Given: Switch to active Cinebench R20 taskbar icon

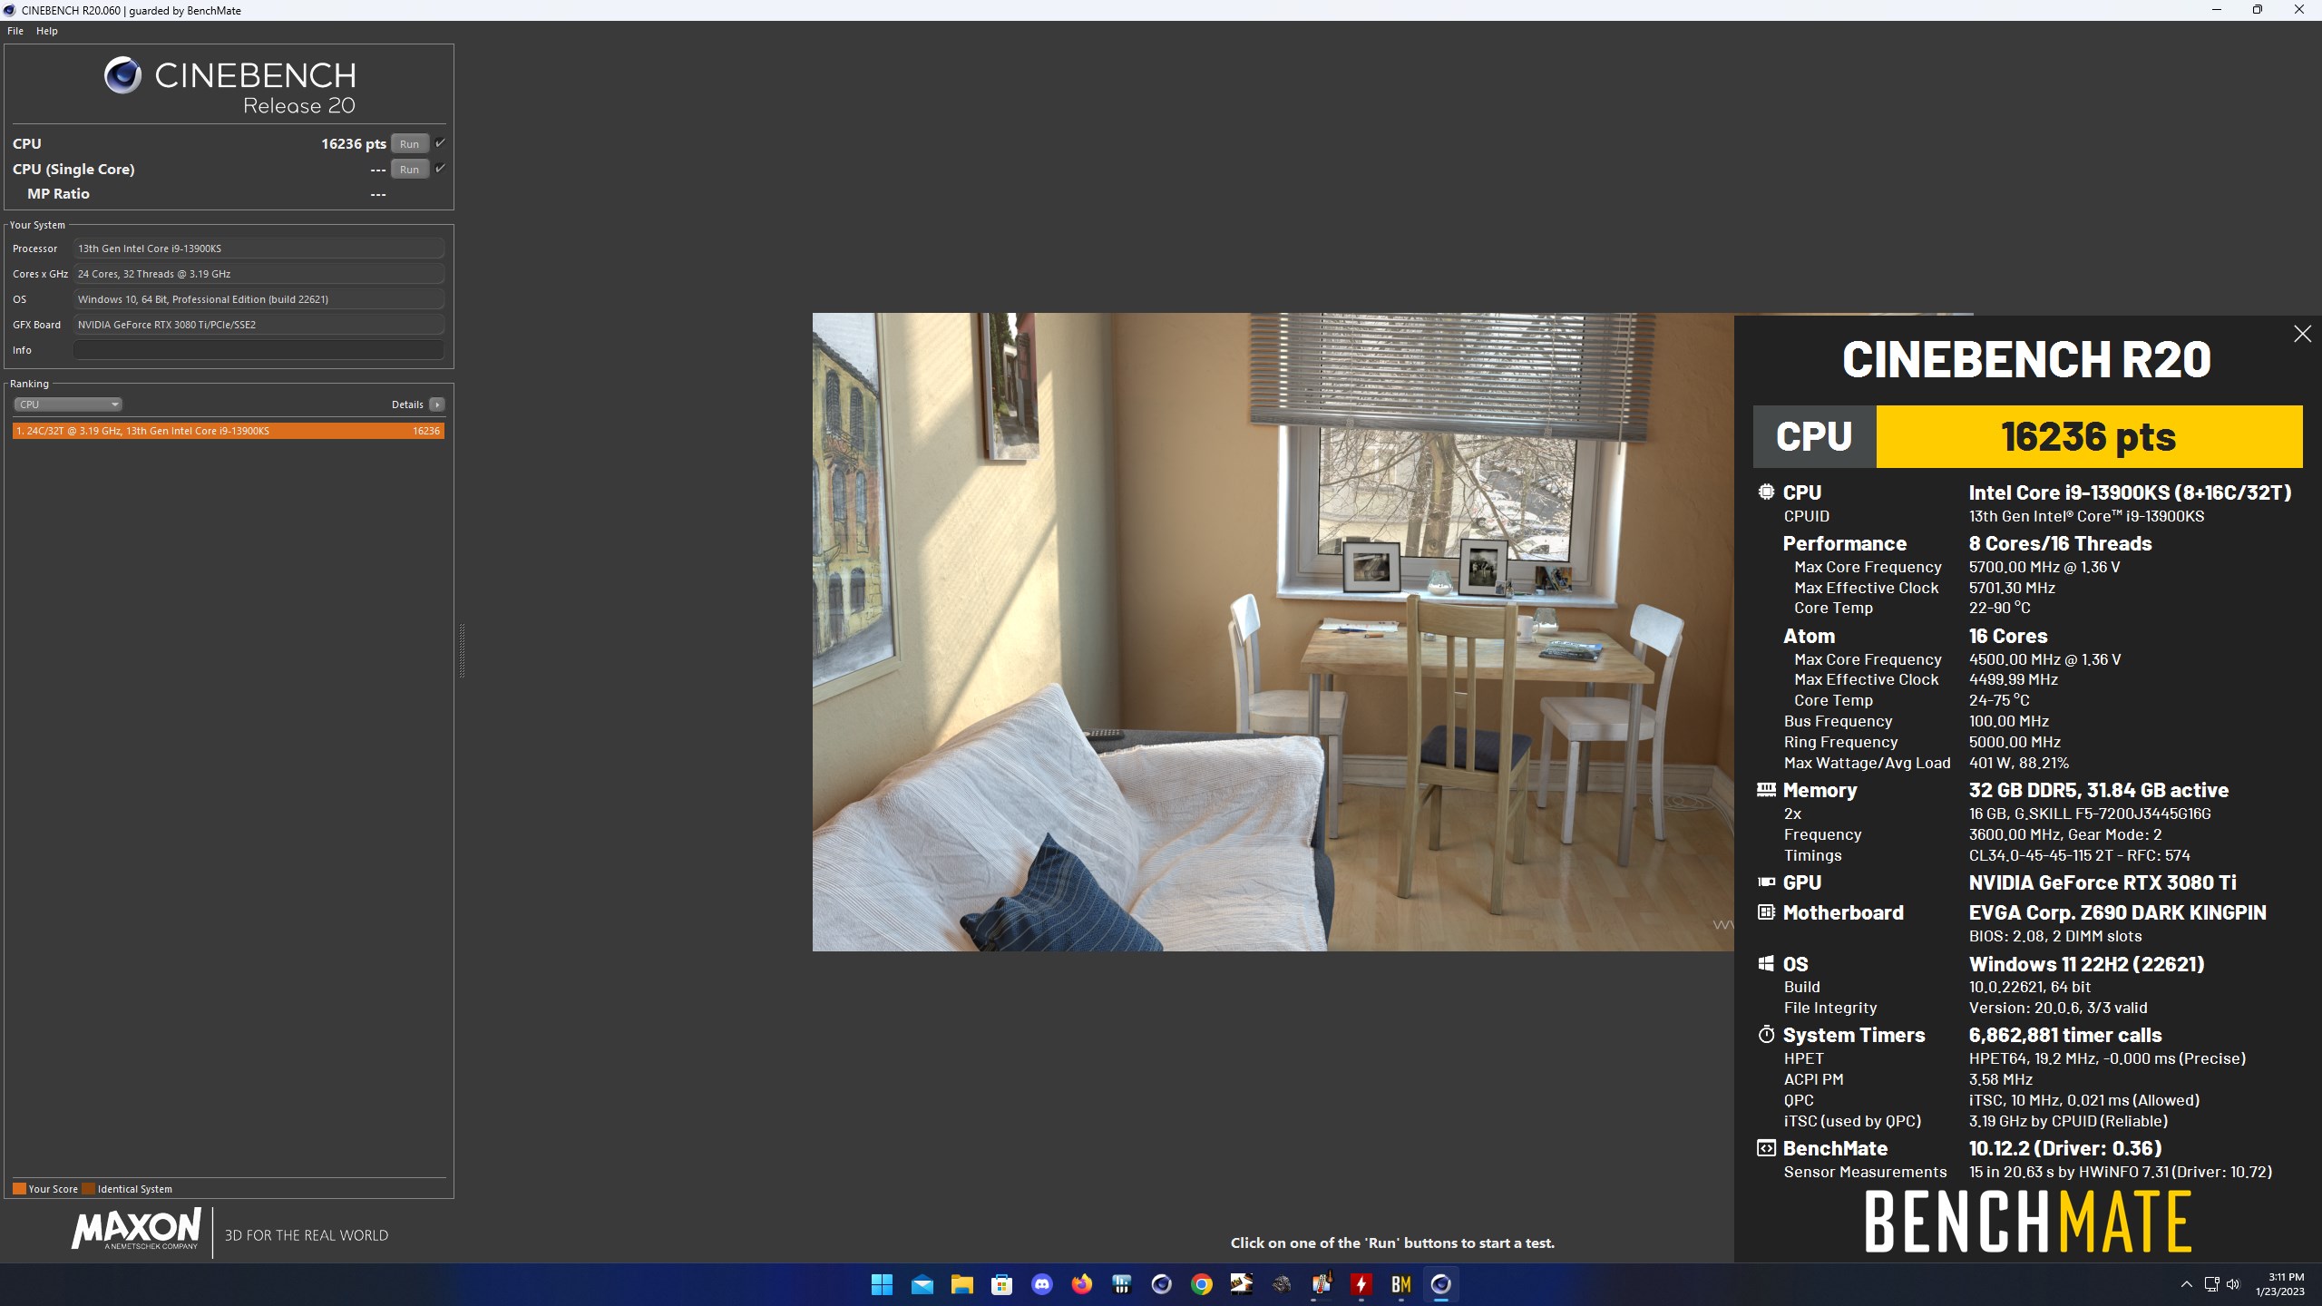Looking at the screenshot, I should (x=1441, y=1284).
